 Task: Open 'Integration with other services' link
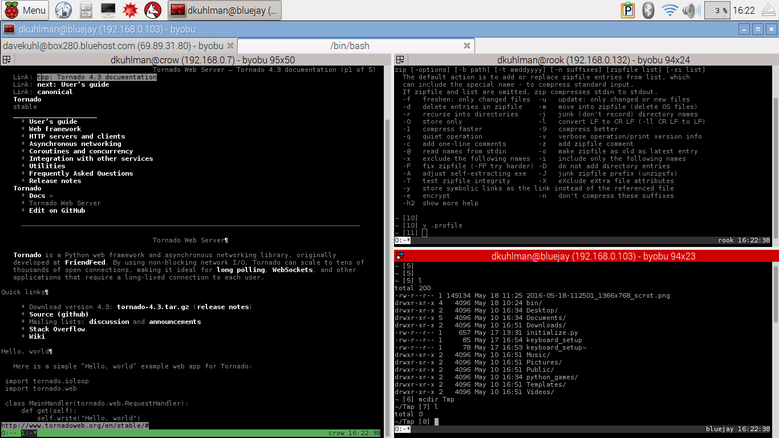pos(91,159)
